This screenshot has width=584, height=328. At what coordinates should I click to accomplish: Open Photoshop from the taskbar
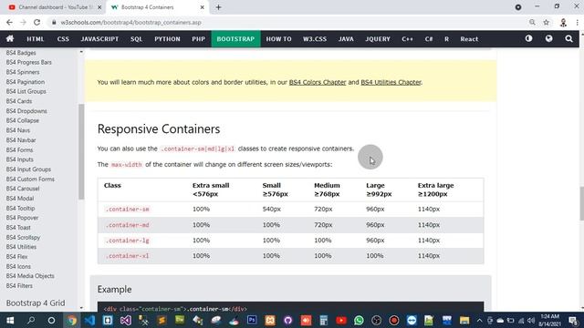tap(252, 320)
